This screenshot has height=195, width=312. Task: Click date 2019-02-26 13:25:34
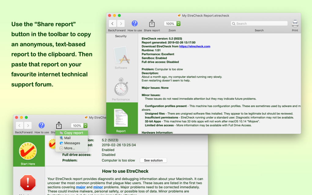coord(119,145)
